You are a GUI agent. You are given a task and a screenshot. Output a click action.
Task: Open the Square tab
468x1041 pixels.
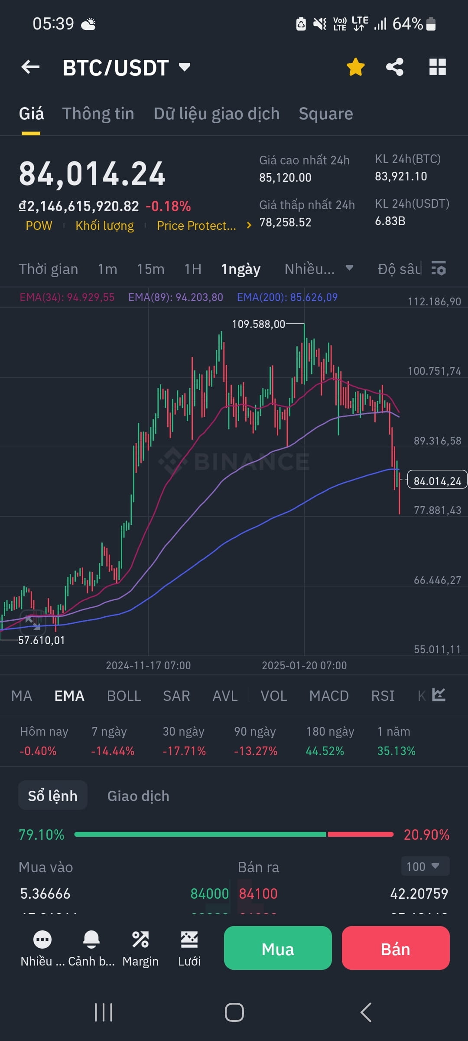click(x=326, y=114)
